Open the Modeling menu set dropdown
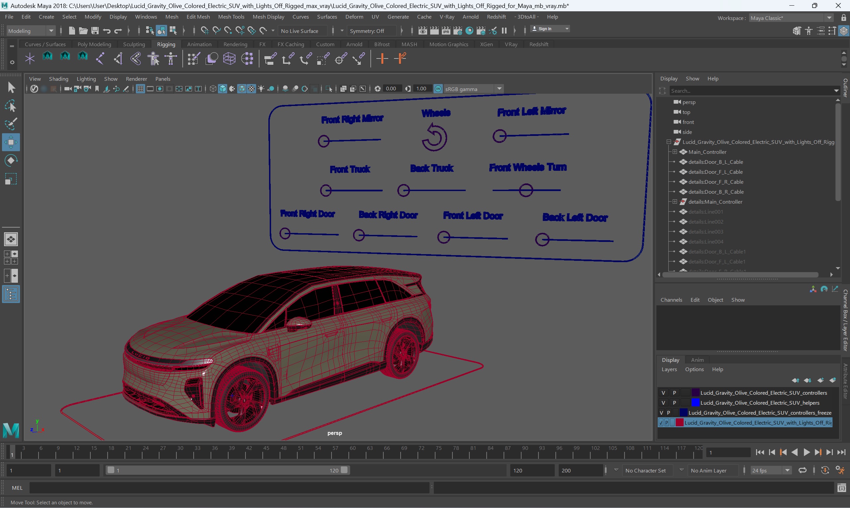 (31, 31)
